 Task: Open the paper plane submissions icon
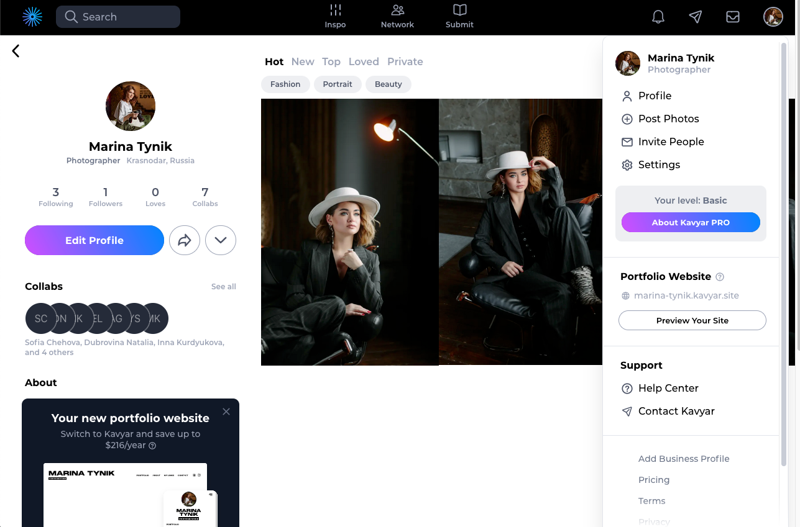point(696,17)
